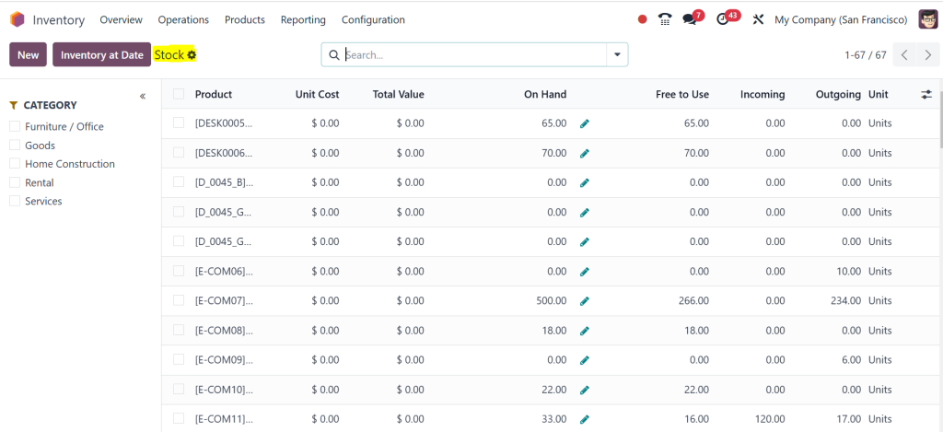
Task: Open the [E-COM07] product row
Action: 224,300
